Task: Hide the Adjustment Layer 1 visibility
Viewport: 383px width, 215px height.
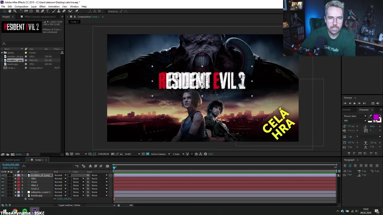Action: [3, 192]
